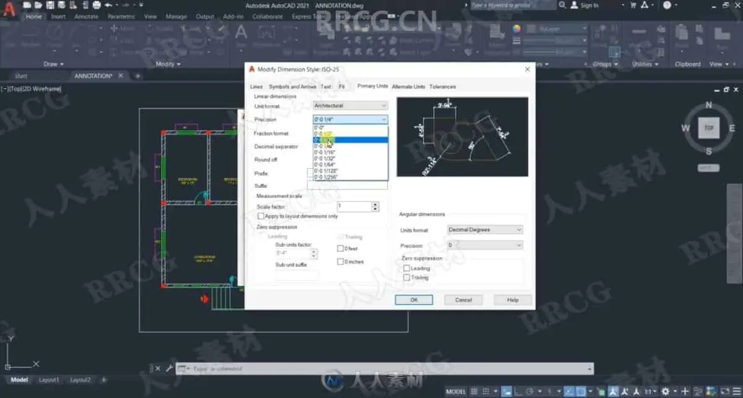Open the angular Precision dropdown

485,245
